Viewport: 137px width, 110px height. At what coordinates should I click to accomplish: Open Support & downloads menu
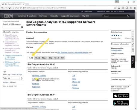click(70, 16)
